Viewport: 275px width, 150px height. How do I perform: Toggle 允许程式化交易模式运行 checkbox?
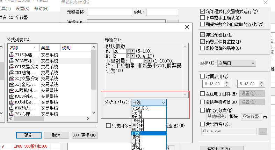click(202, 11)
